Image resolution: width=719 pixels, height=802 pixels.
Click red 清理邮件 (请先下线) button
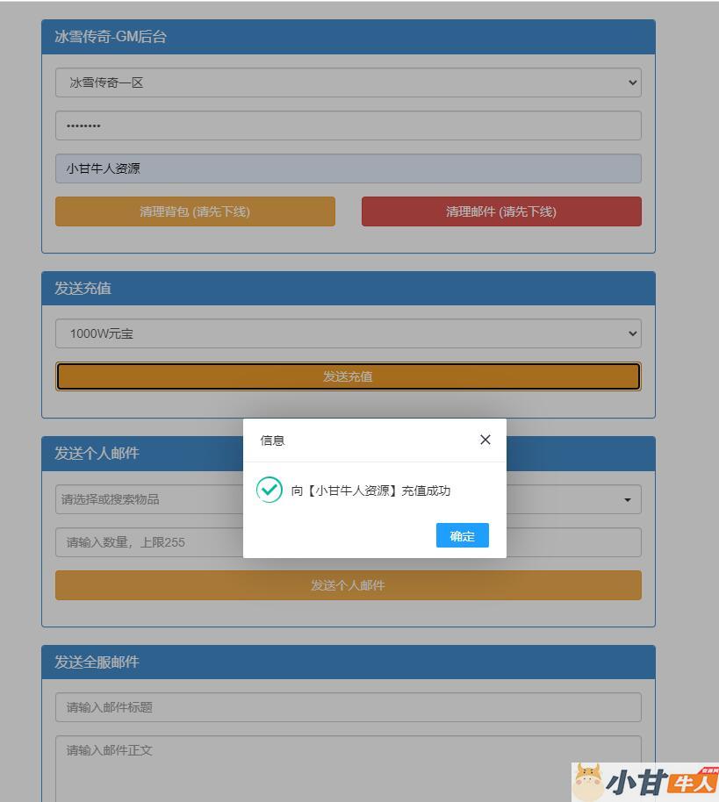point(500,211)
